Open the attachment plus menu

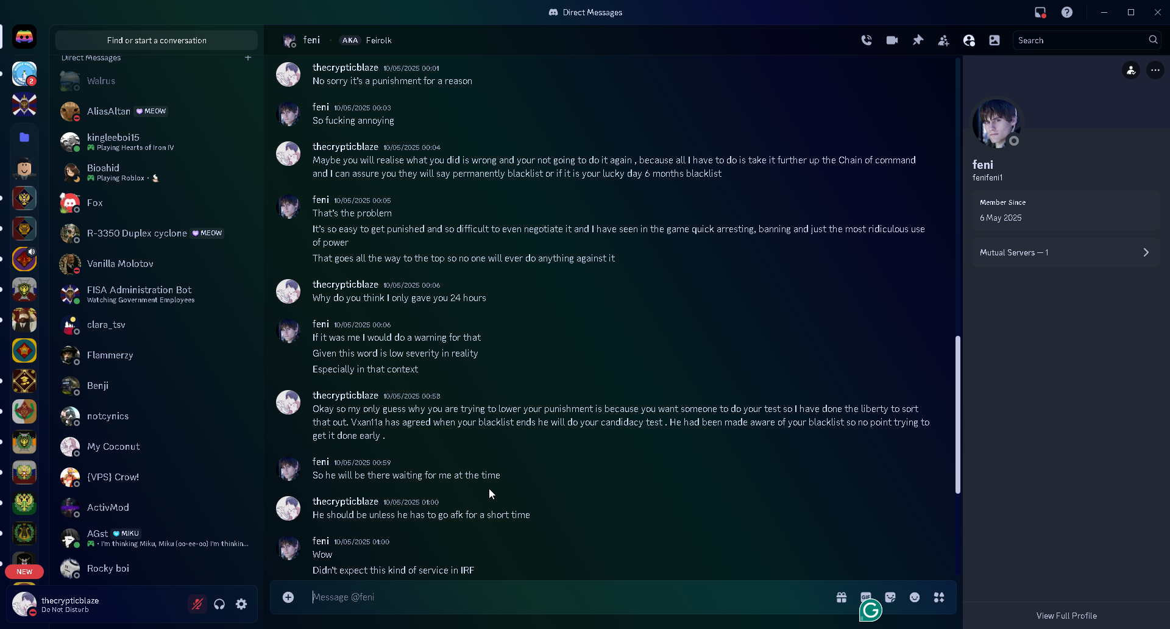click(x=288, y=597)
